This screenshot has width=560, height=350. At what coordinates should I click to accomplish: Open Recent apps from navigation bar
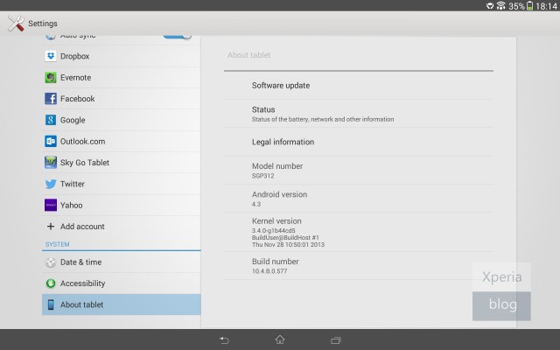click(x=336, y=340)
